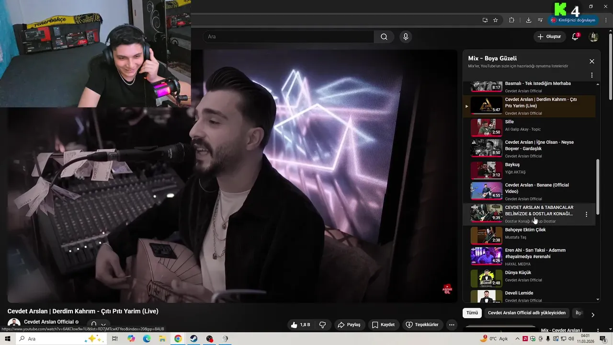The width and height of the screenshot is (613, 345).
Task: Open more actions under video
Action: click(x=452, y=325)
